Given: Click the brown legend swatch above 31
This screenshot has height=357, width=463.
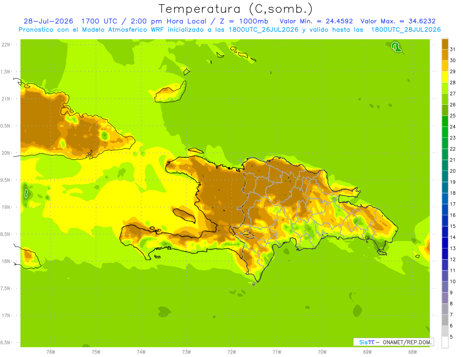Looking at the screenshot, I should (445, 44).
